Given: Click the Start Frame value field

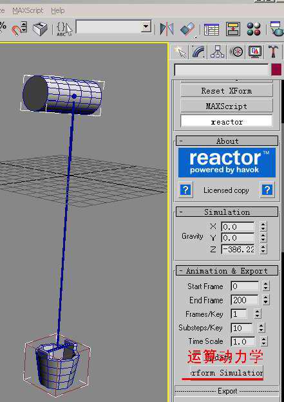Looking at the screenshot, I should 245,286.
